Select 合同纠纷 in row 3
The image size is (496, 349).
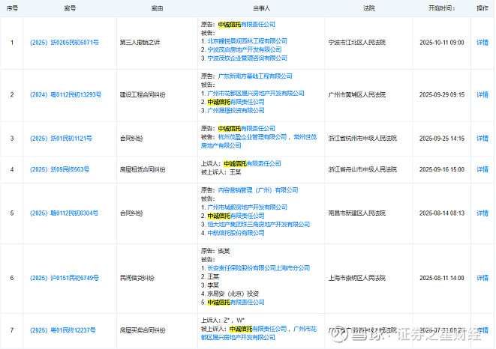pyautogui.click(x=131, y=139)
